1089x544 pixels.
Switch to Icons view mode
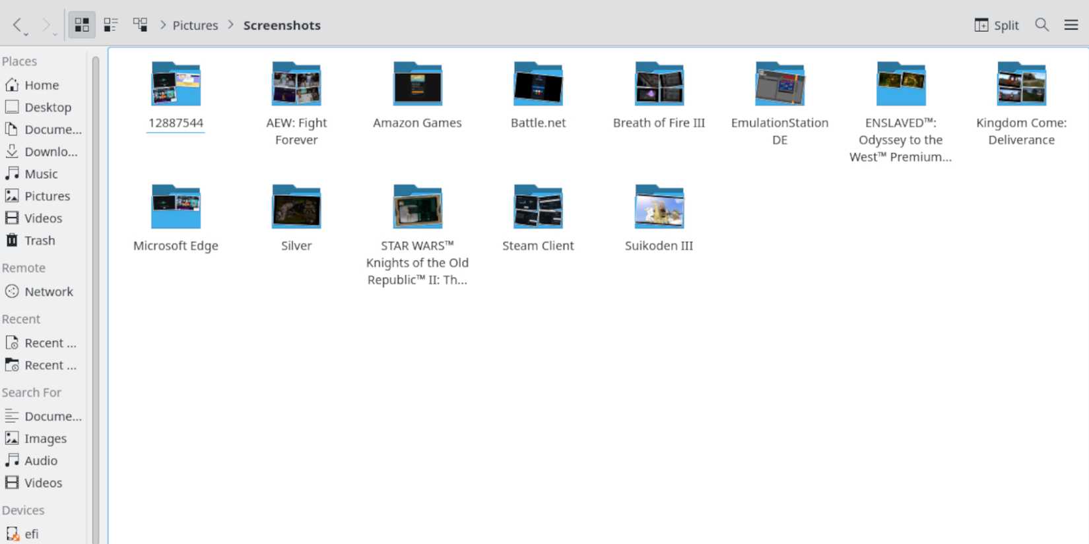coord(82,25)
